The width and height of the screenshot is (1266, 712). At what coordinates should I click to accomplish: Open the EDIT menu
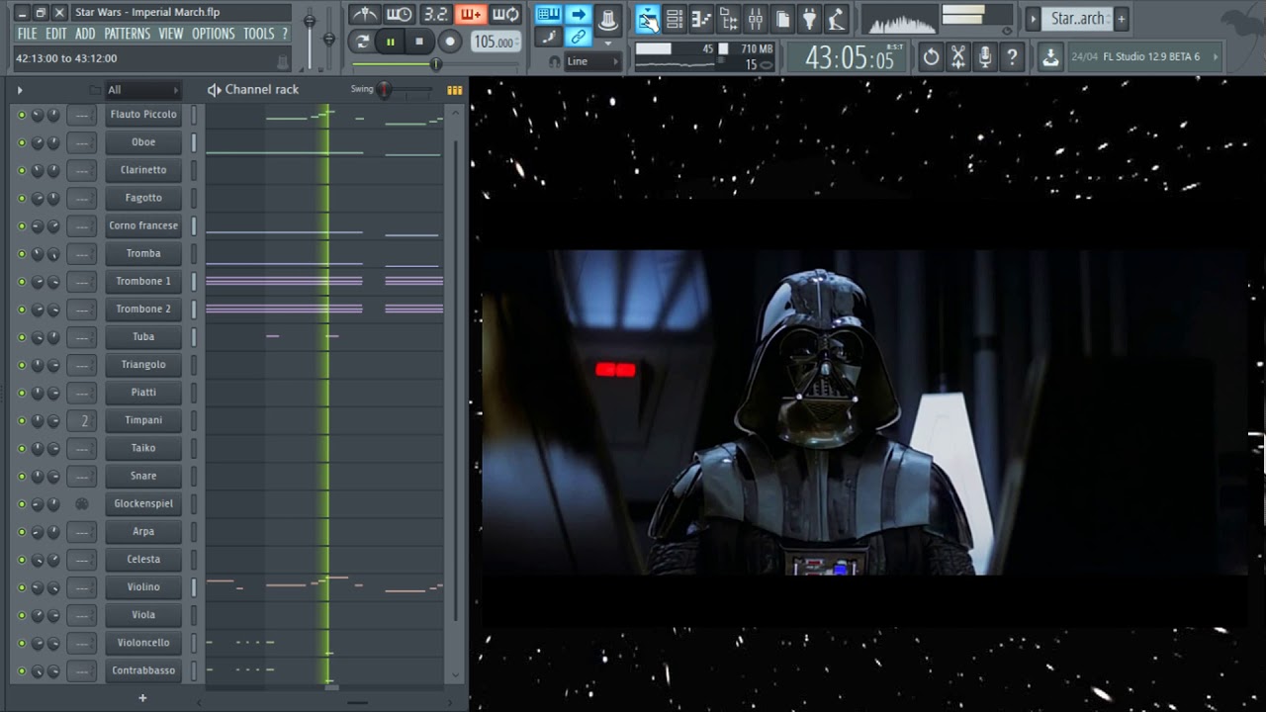[x=56, y=34]
